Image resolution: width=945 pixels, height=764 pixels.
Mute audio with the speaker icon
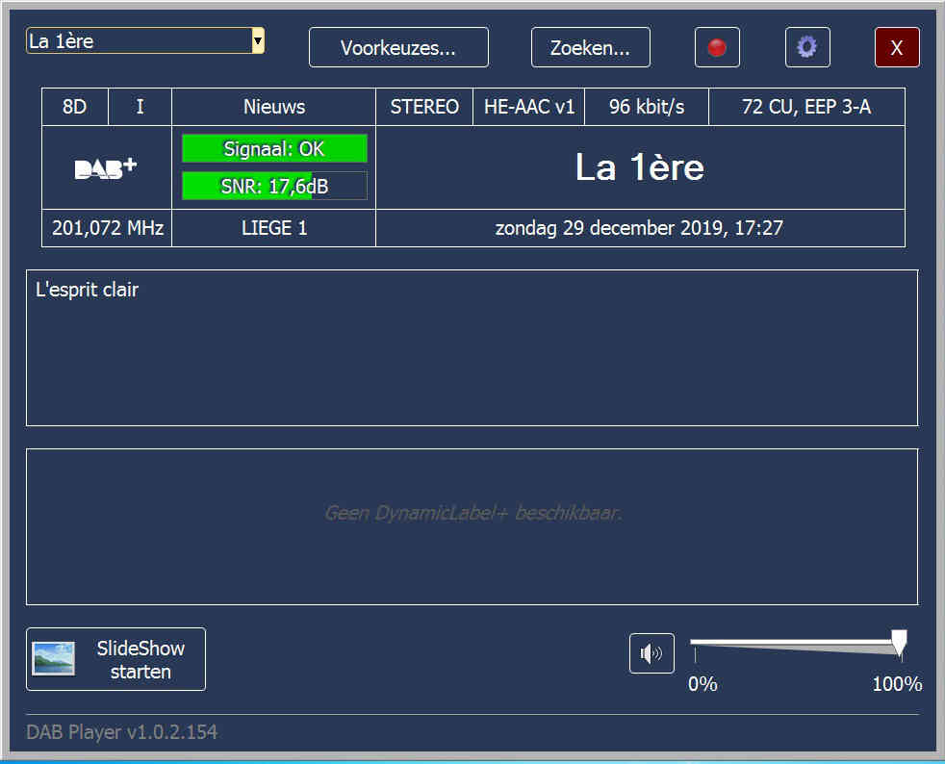(x=651, y=653)
